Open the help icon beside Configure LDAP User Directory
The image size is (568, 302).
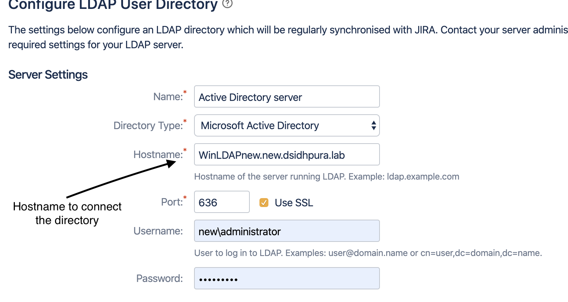[x=227, y=3]
